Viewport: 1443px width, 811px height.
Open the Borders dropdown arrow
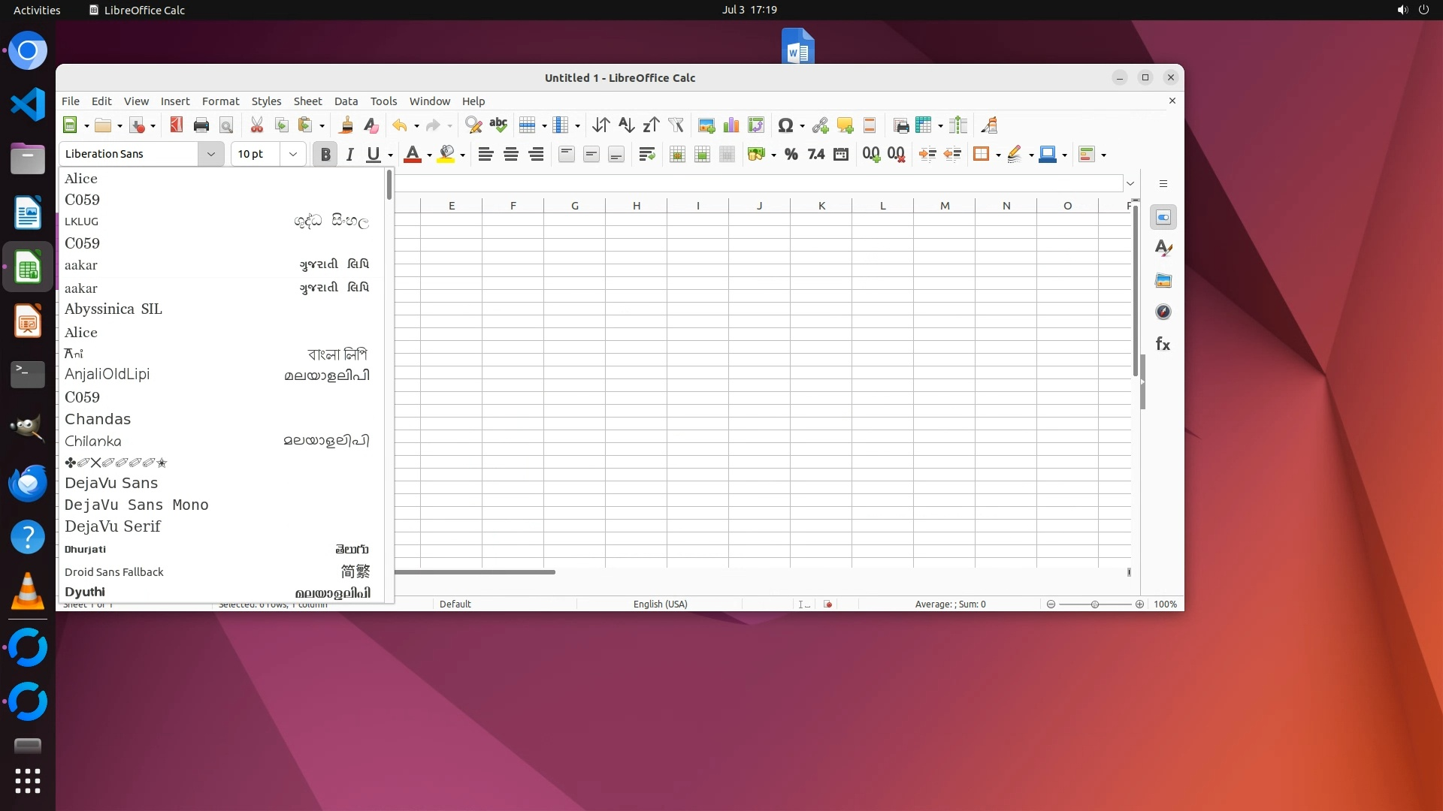point(998,155)
